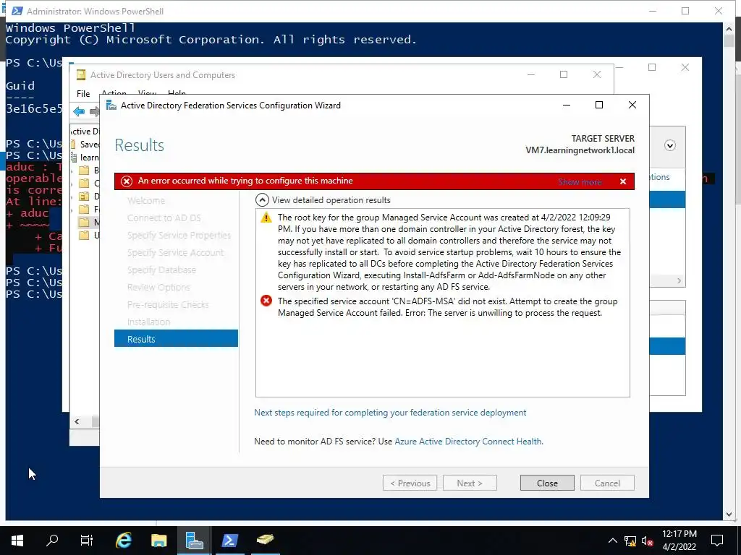Open taskbar Search
741x555 pixels.
click(52, 541)
